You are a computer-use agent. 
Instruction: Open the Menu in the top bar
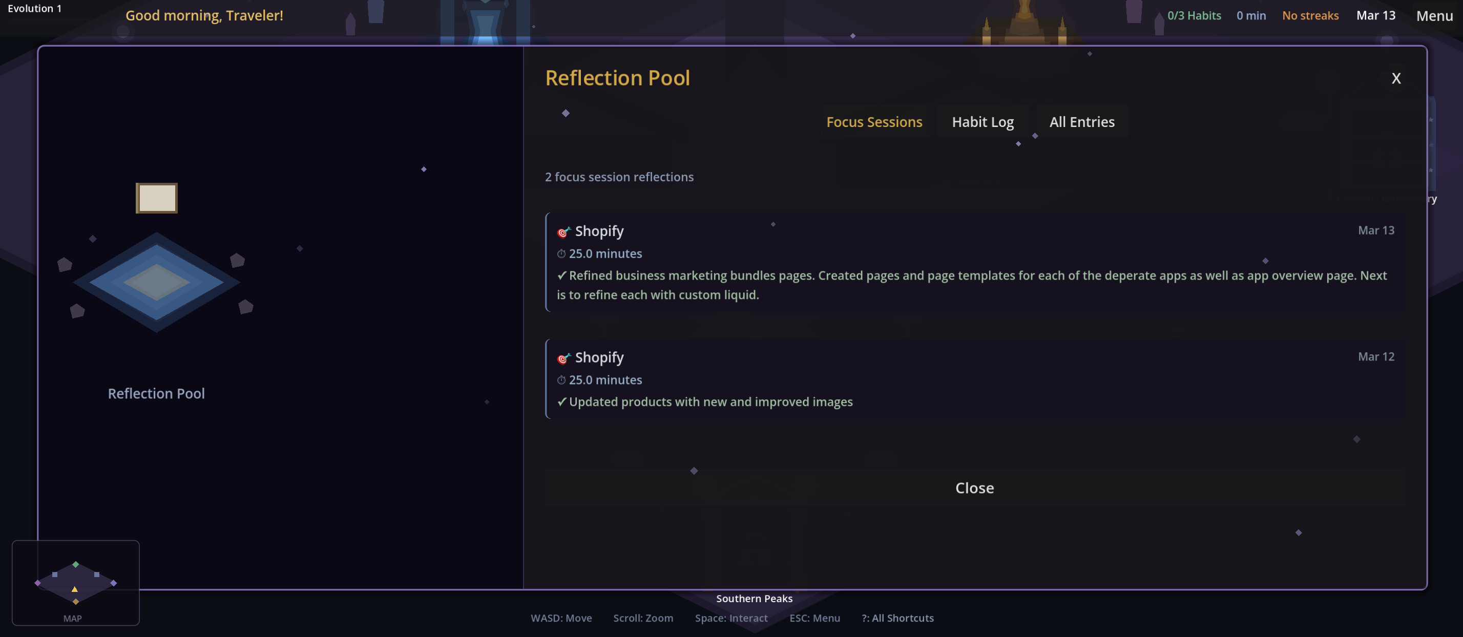coord(1434,16)
